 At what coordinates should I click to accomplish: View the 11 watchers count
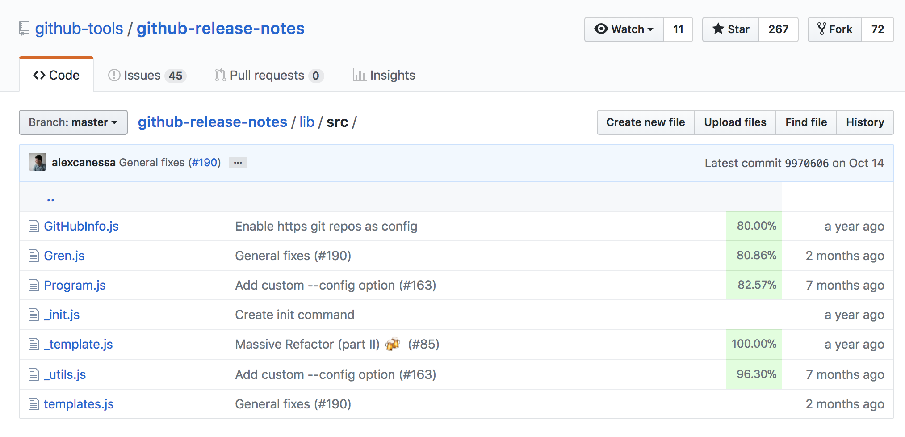pyautogui.click(x=678, y=29)
